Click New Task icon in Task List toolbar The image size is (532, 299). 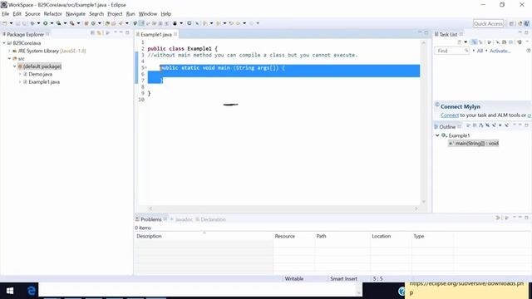click(459, 42)
